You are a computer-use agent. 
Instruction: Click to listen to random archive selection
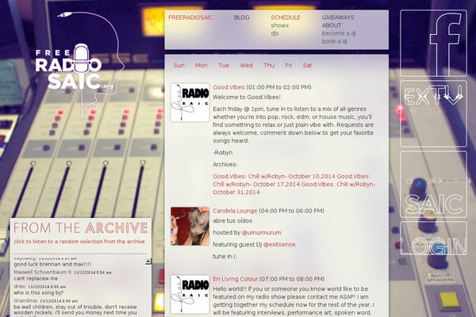(x=79, y=242)
